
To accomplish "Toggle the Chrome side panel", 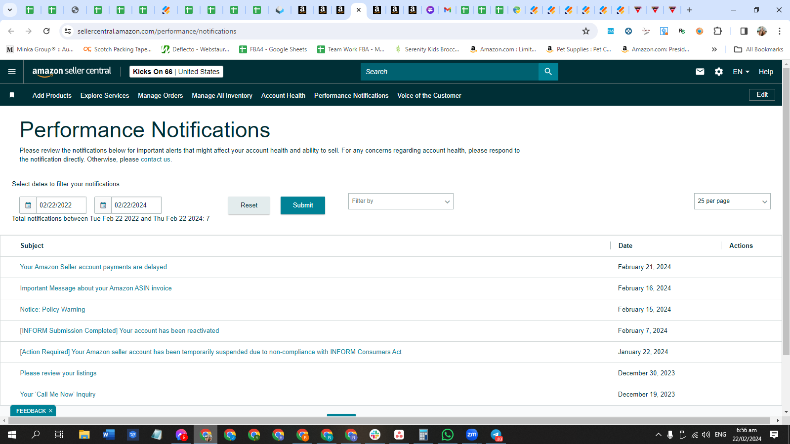I will click(x=744, y=31).
